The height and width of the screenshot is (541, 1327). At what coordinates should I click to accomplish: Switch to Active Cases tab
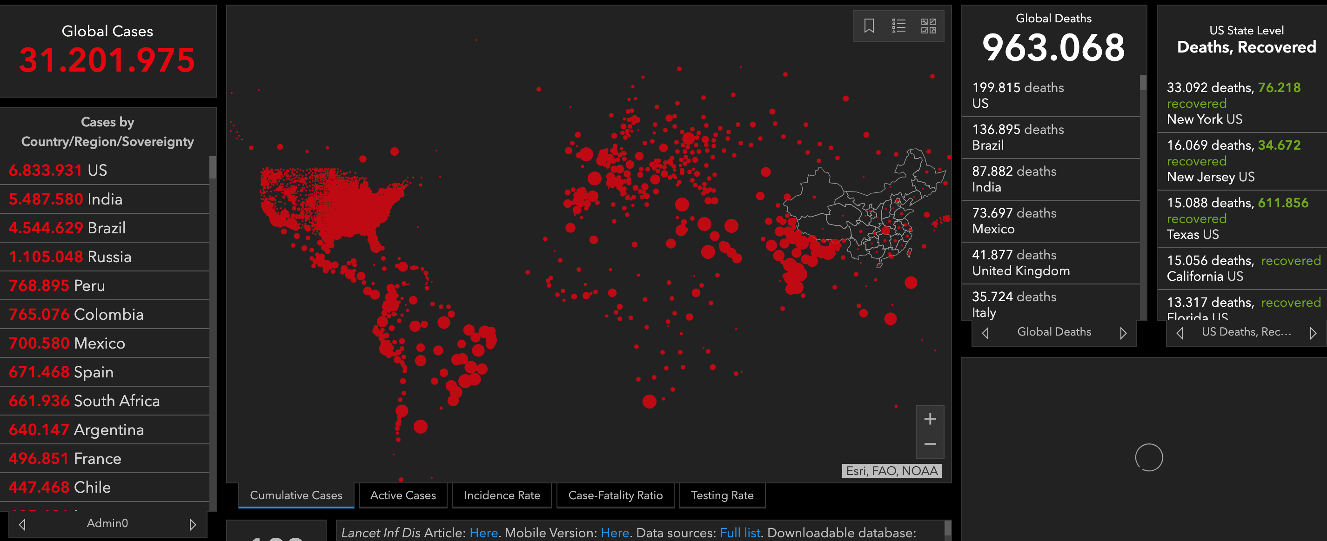point(403,495)
